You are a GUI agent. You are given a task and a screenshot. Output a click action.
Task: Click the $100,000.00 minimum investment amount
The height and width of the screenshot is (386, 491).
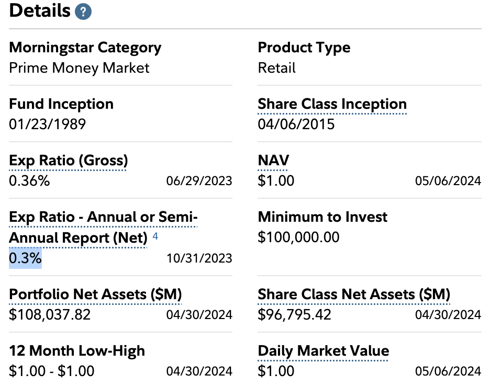(298, 237)
